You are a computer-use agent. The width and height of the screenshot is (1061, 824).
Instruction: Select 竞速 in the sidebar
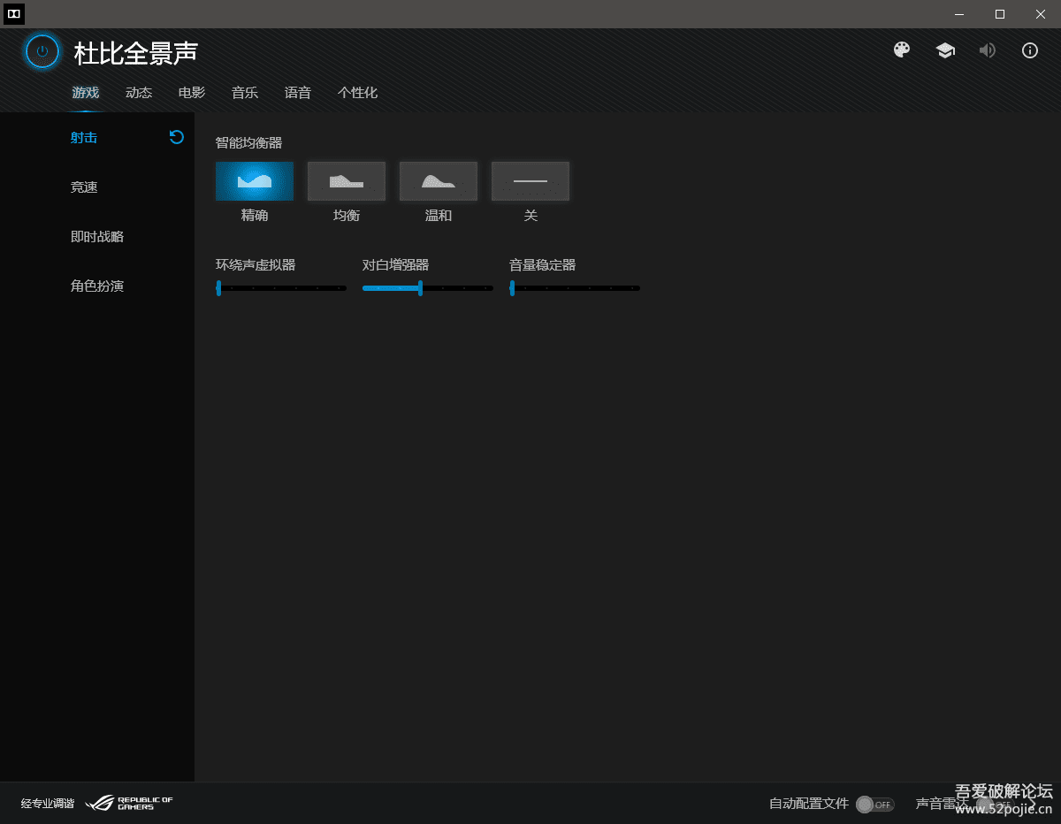(84, 187)
